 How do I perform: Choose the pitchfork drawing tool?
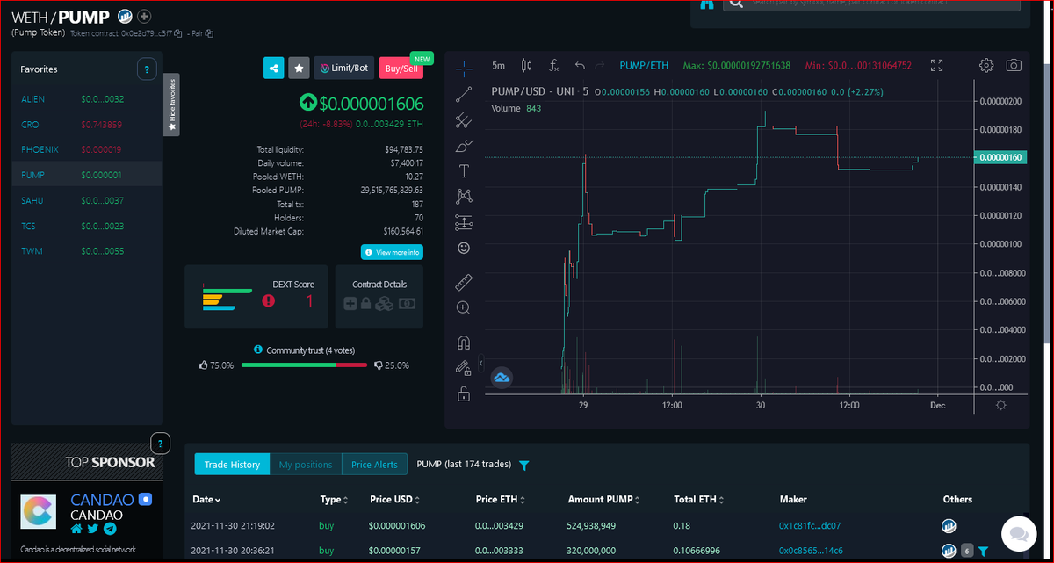pos(465,120)
